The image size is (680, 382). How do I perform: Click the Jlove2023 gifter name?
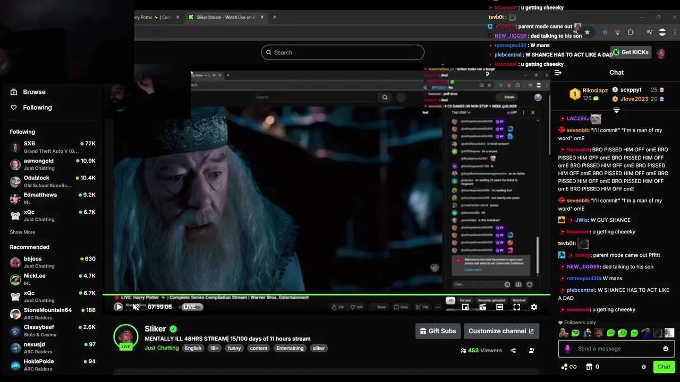(x=634, y=99)
